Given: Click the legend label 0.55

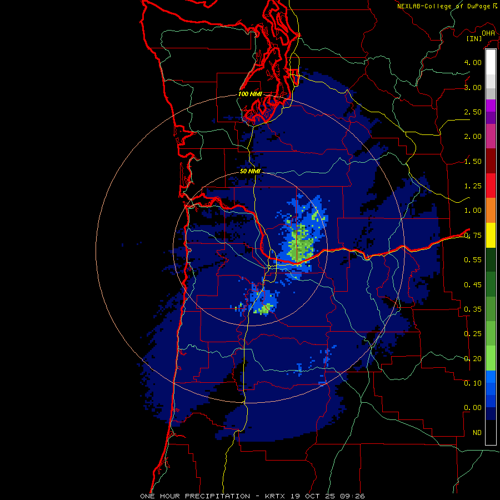Looking at the screenshot, I should 473,260.
